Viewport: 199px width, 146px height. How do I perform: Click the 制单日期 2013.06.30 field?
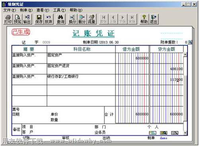(x=109, y=42)
